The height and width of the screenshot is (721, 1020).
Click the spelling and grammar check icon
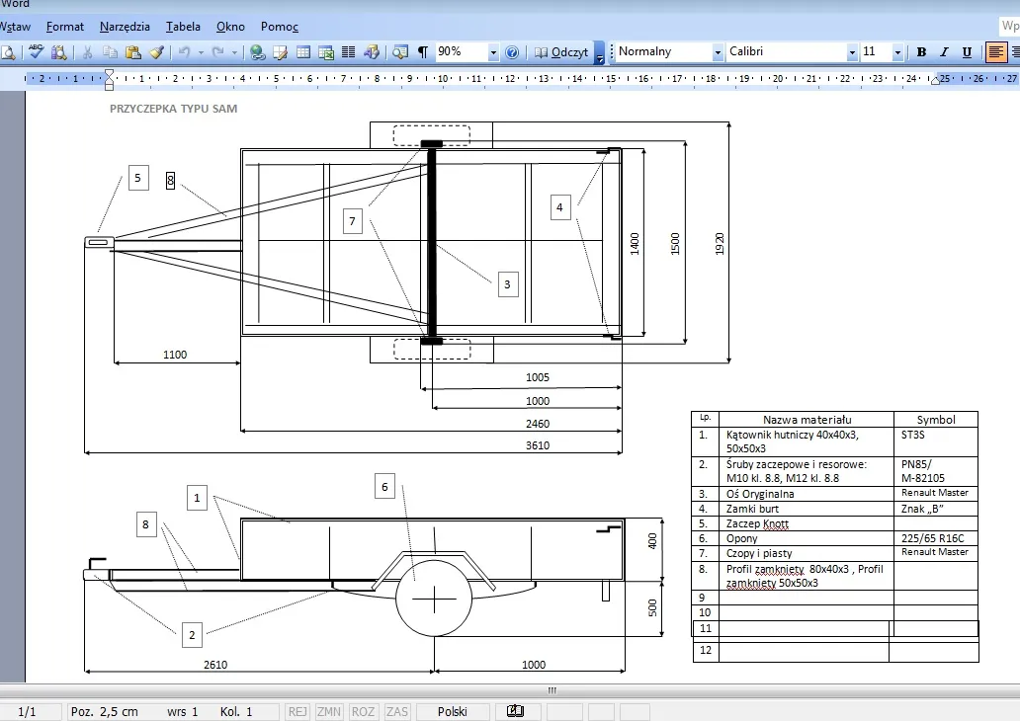tap(37, 52)
